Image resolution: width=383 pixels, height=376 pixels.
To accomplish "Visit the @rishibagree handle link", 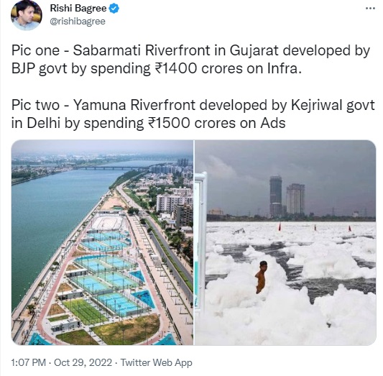I will 78,22.
